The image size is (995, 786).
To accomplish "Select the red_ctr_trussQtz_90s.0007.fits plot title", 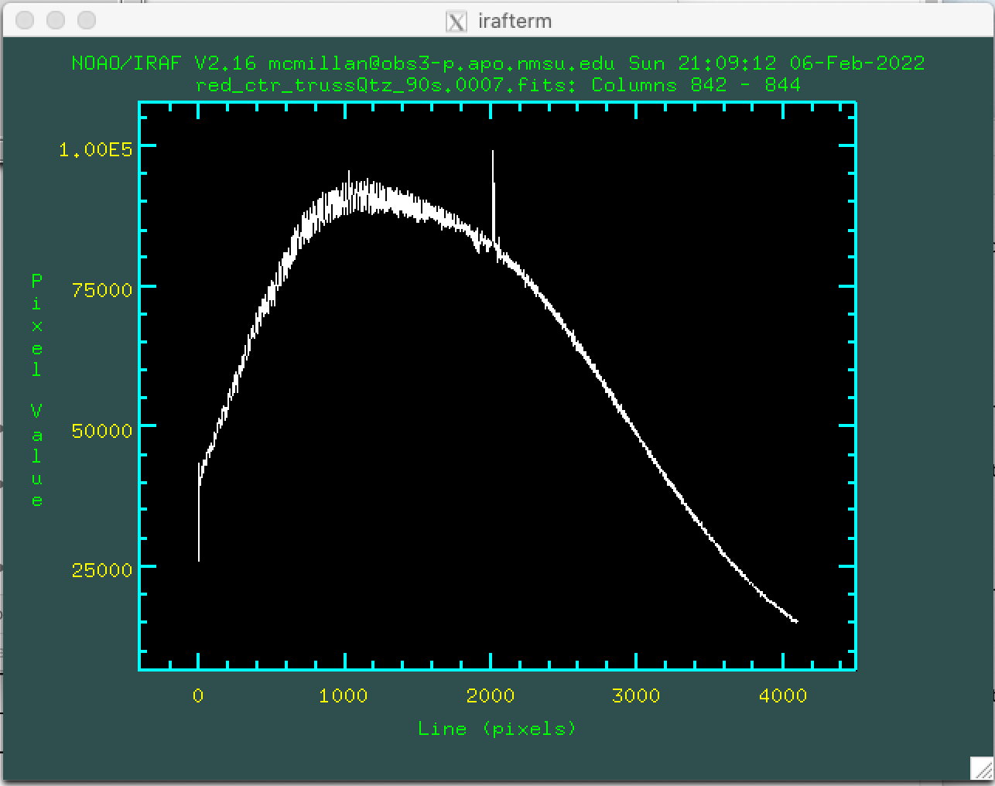I will [x=497, y=85].
